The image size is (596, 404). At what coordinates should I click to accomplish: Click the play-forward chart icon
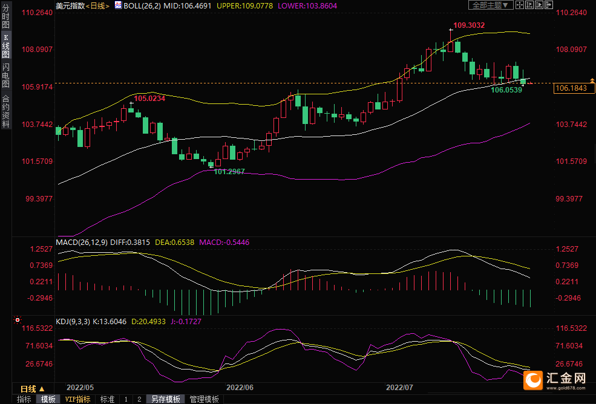539,5
